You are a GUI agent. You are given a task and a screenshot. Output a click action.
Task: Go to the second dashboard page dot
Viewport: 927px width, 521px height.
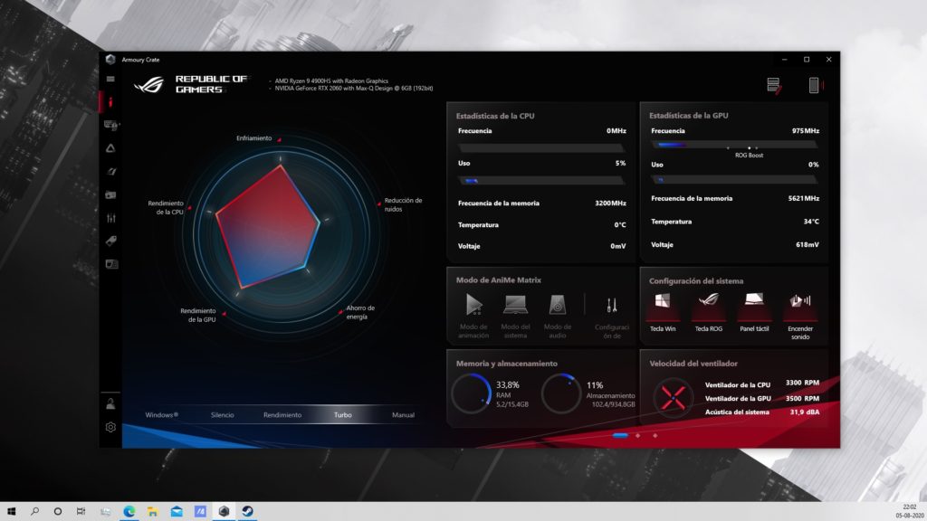tap(638, 435)
